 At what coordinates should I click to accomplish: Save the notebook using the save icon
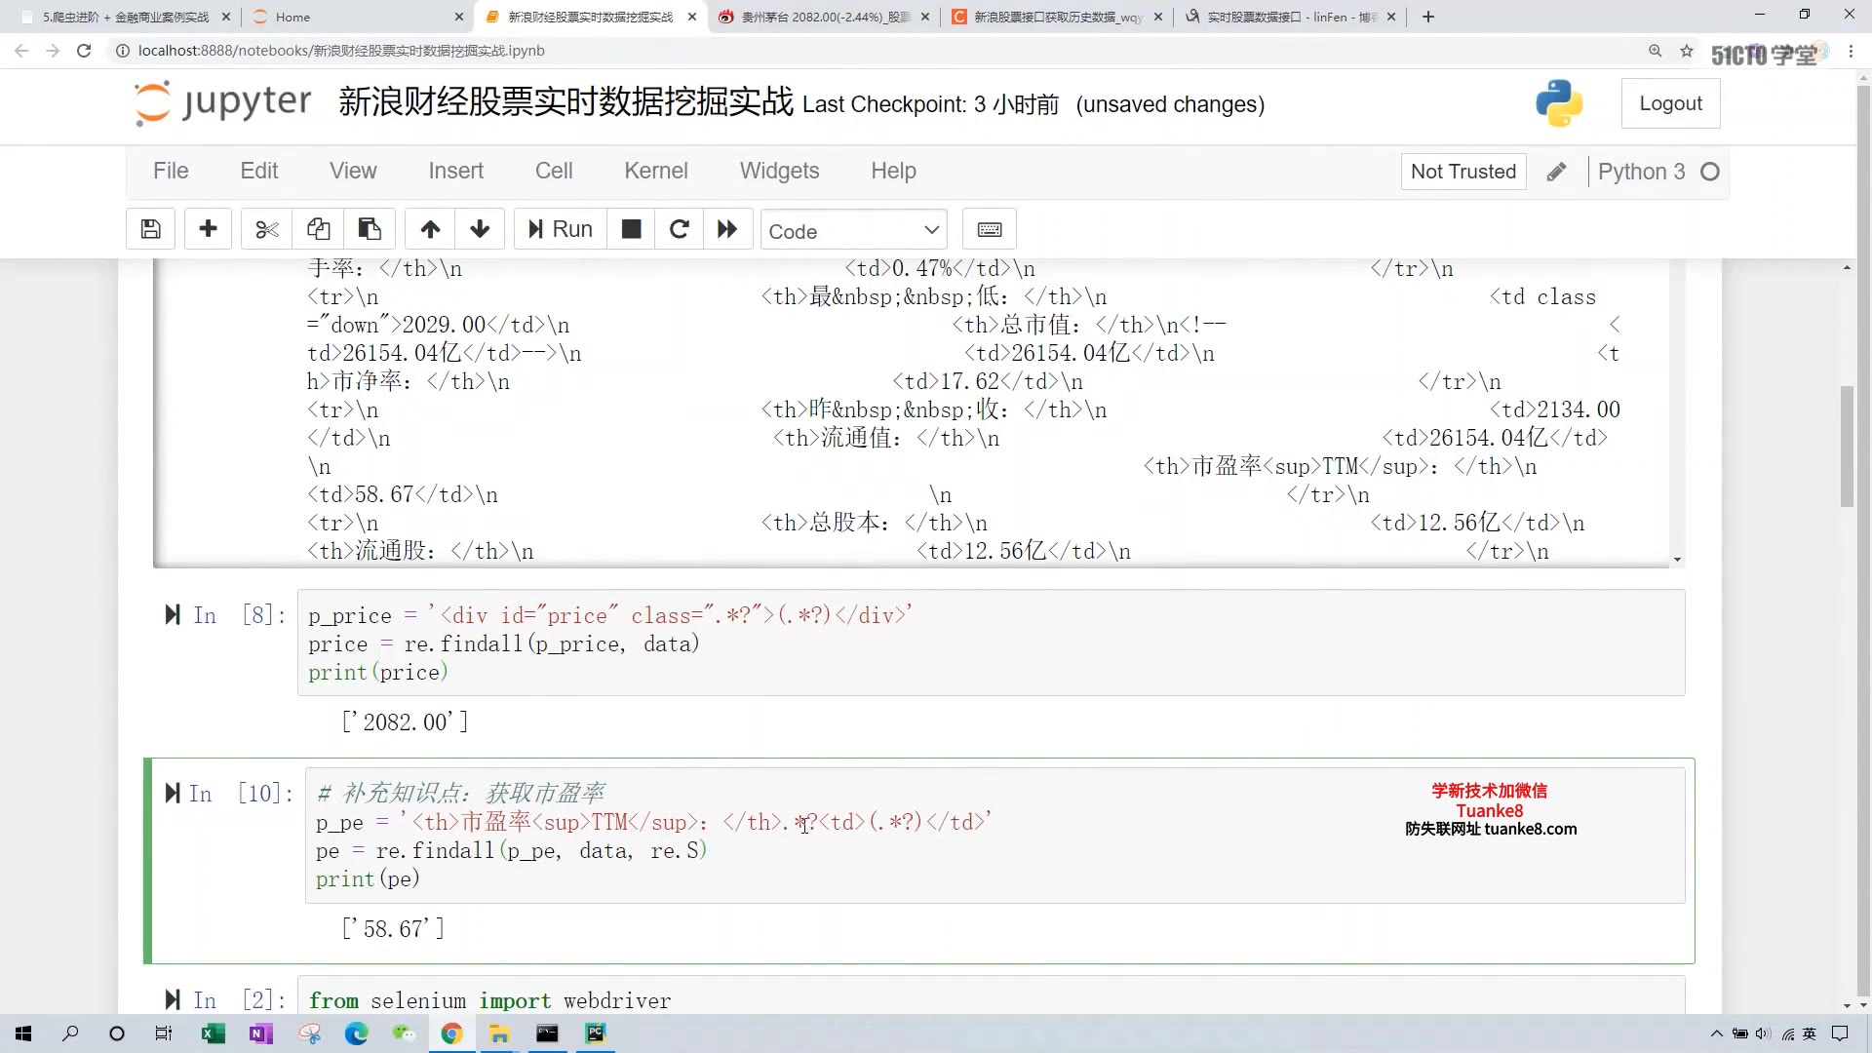click(x=149, y=229)
